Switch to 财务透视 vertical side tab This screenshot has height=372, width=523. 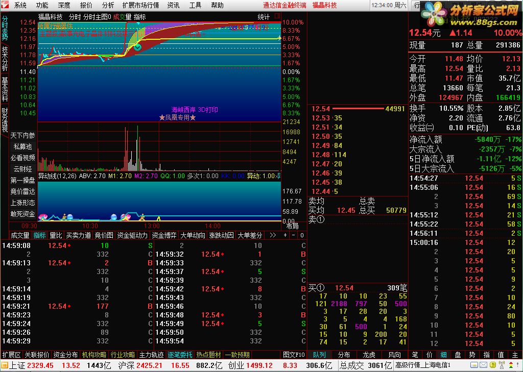point(5,120)
